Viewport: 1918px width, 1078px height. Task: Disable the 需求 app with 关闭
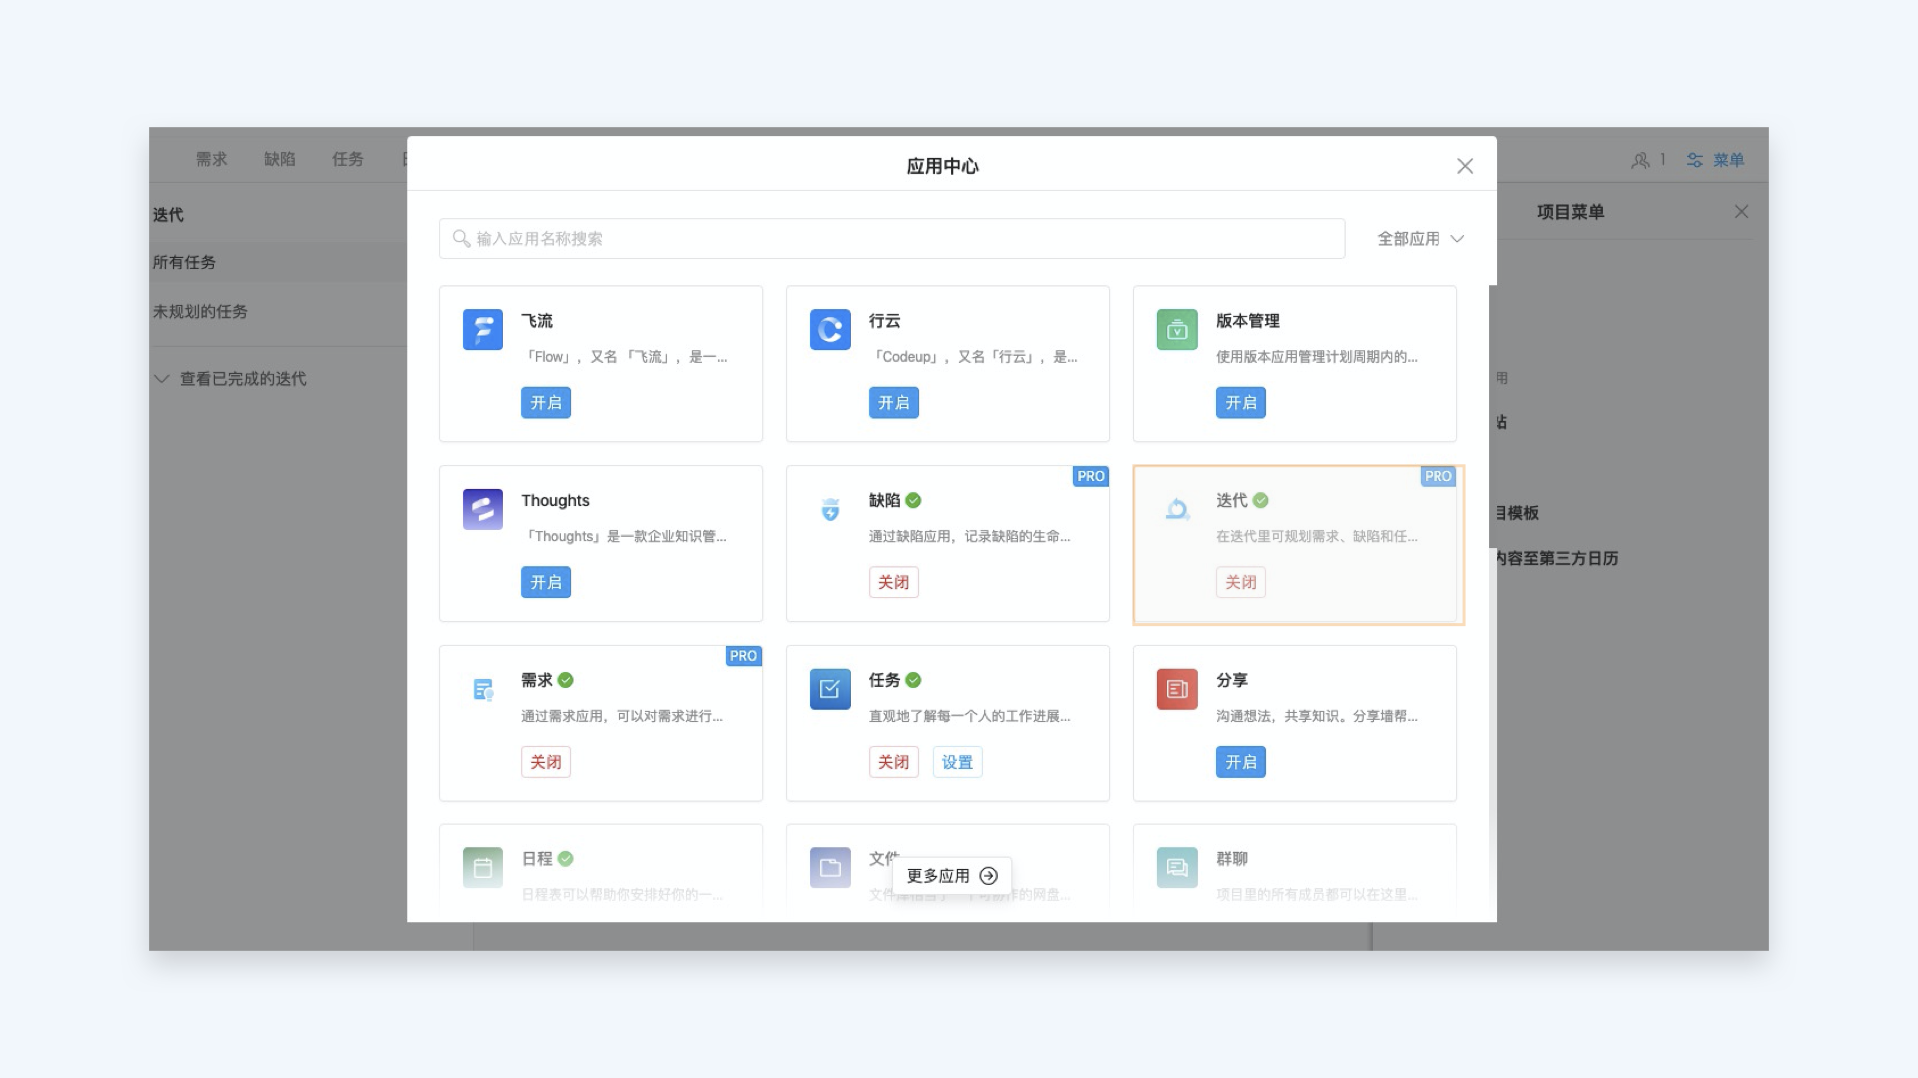546,762
